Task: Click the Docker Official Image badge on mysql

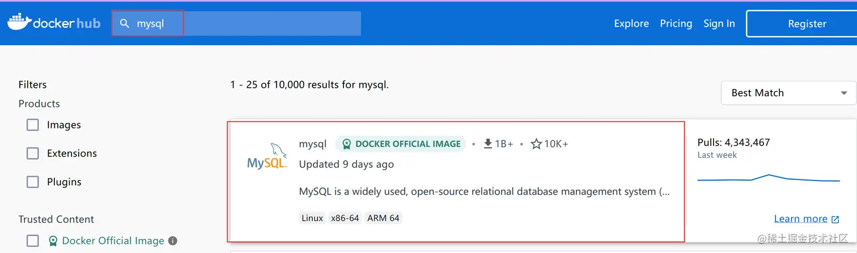Action: pyautogui.click(x=400, y=144)
